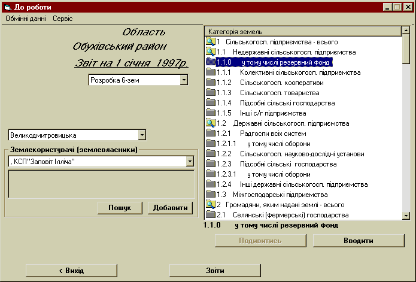Select row text Сільськогосп. товариства
416x282 pixels.
pos(280,93)
